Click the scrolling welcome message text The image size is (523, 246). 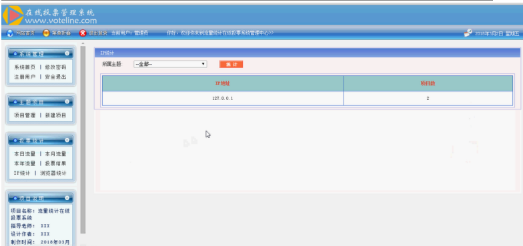tap(220, 33)
